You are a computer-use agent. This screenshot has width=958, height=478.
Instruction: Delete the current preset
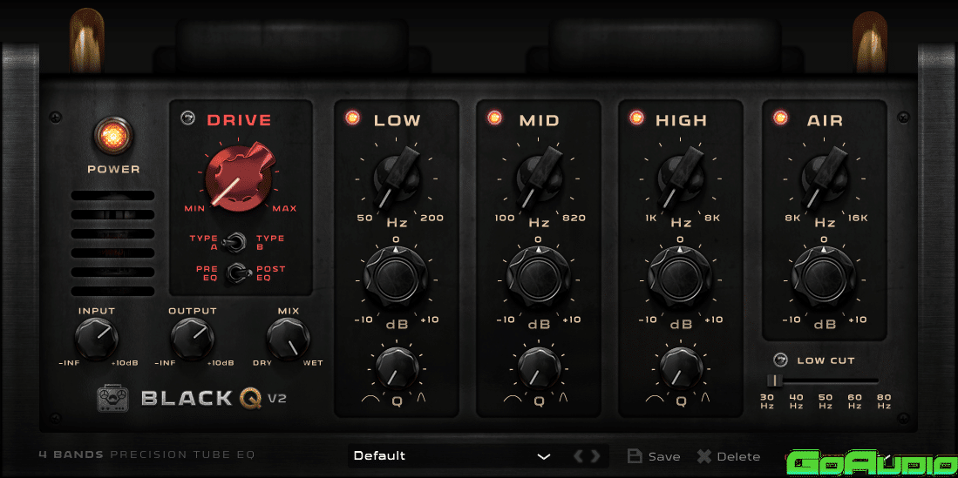click(729, 456)
